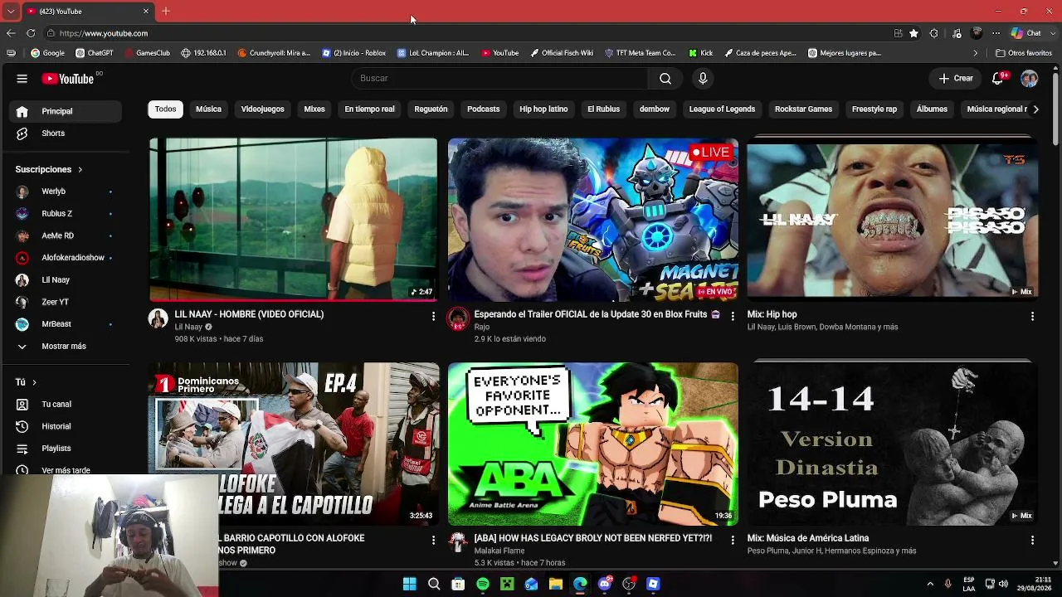
Task: Favorite this page with the star icon
Action: pos(913,33)
